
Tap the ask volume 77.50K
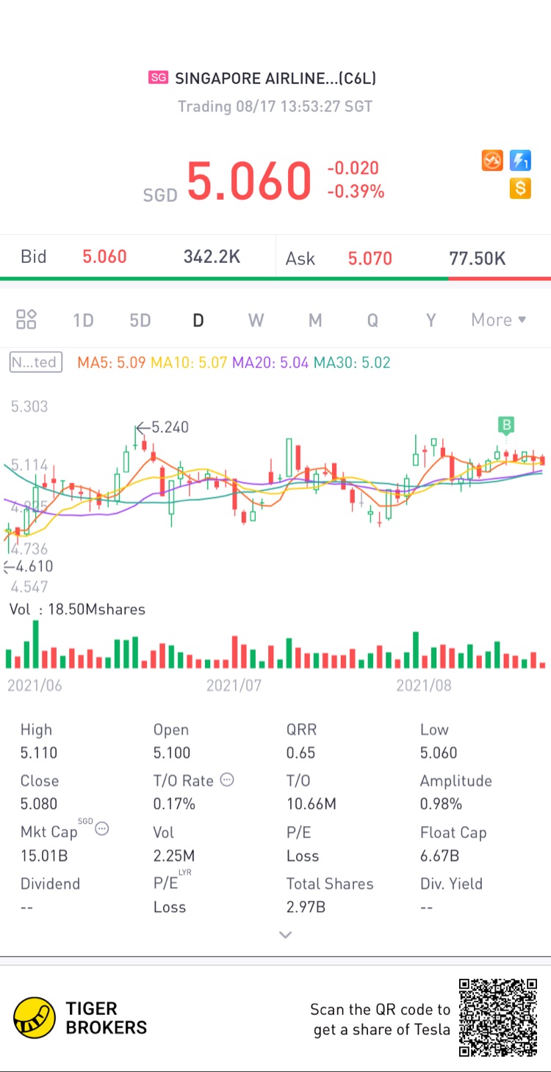(x=478, y=258)
